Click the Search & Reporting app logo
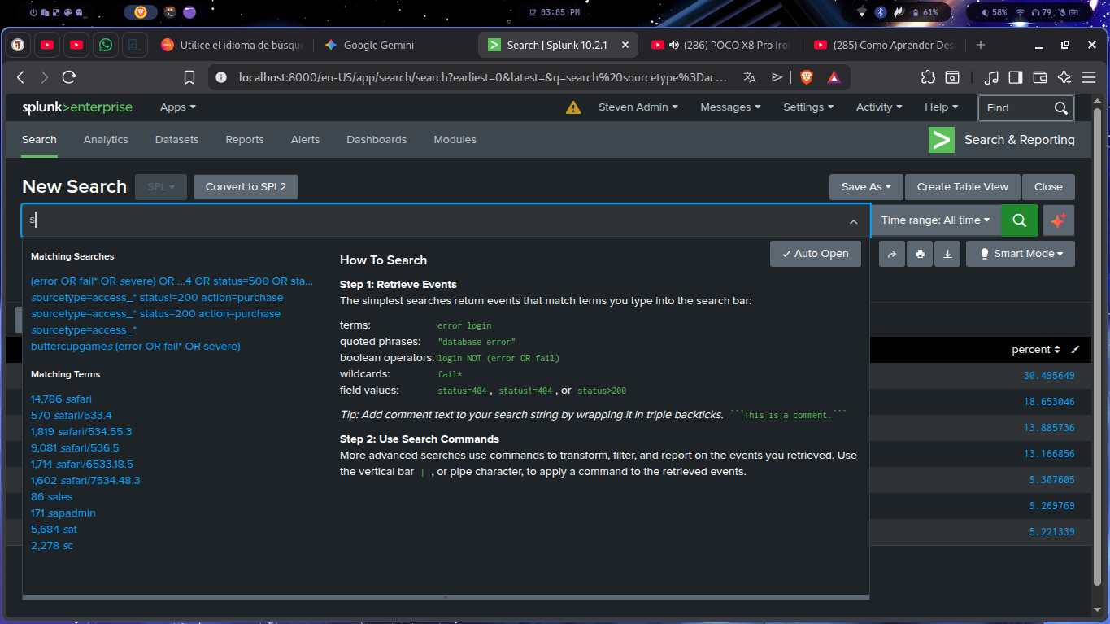This screenshot has height=624, width=1110. tap(941, 140)
